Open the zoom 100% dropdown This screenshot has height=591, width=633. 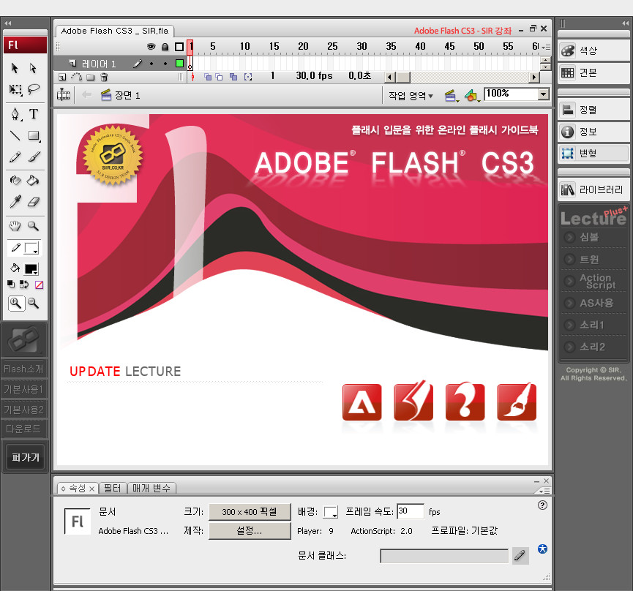pyautogui.click(x=544, y=94)
